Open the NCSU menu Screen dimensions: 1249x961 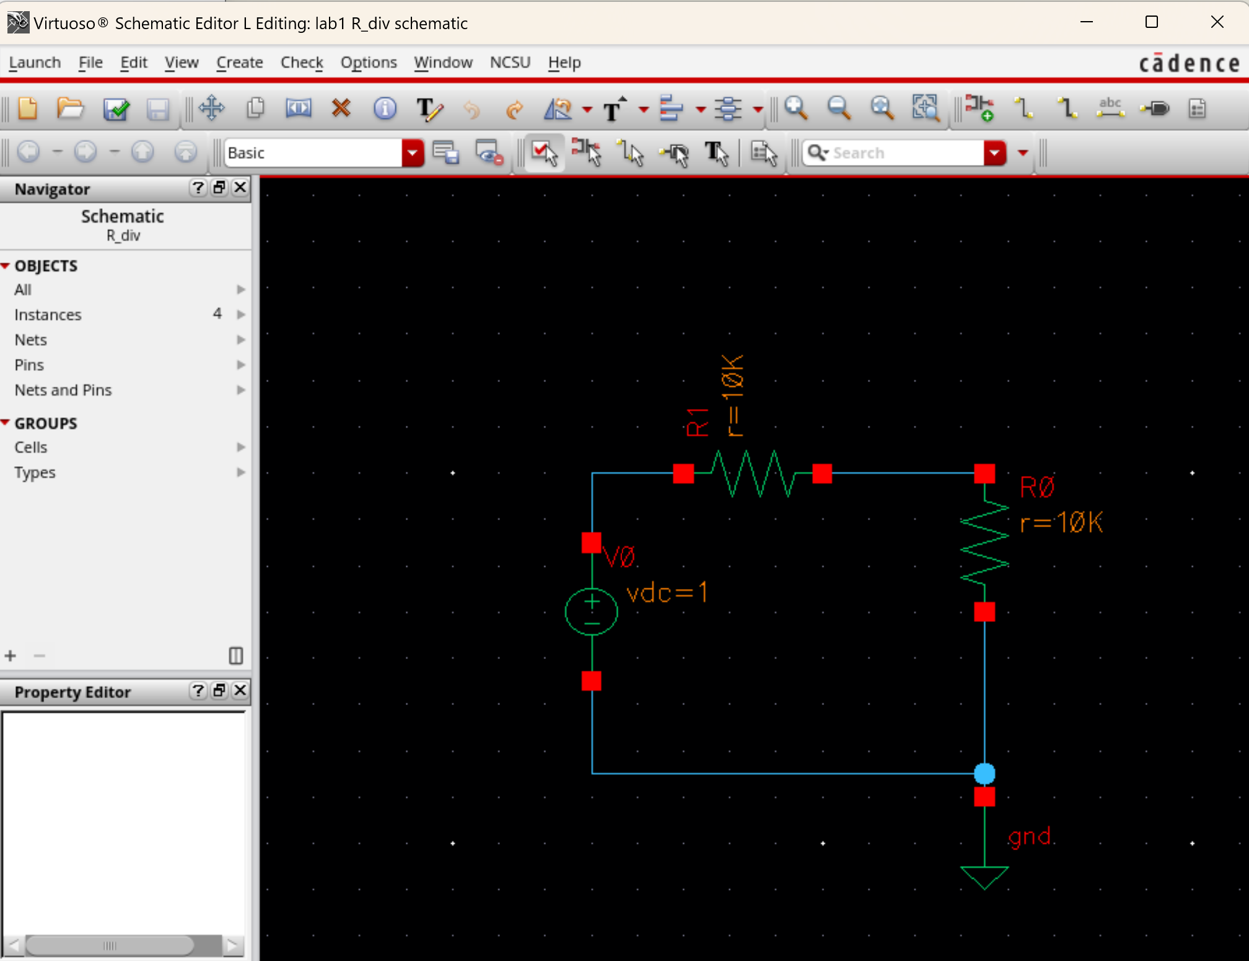(x=510, y=63)
